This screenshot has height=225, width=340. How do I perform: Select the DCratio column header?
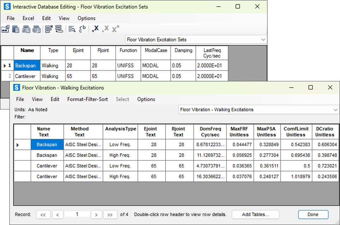(x=324, y=132)
